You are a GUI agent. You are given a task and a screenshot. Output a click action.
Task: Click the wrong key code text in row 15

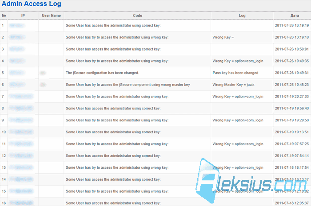pos(117,191)
